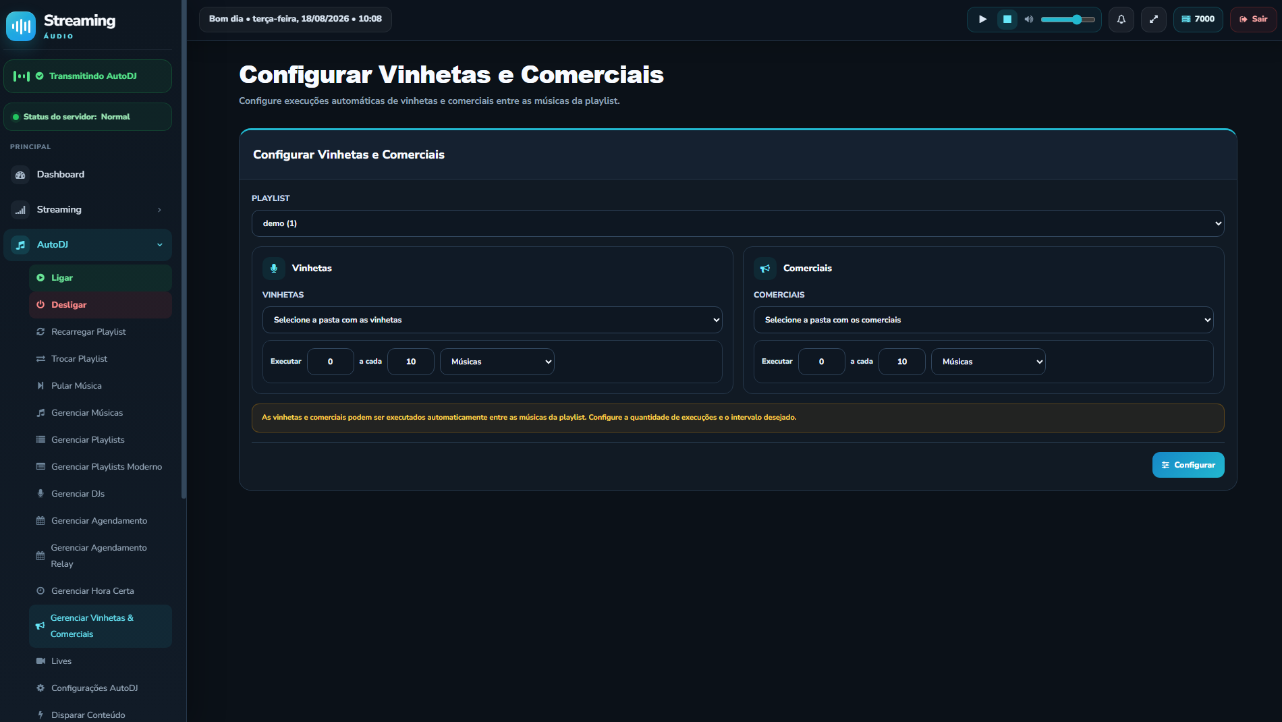Screen dimensions: 1282x722
Task: Open Dashboard from the sidebar
Action: click(x=88, y=175)
